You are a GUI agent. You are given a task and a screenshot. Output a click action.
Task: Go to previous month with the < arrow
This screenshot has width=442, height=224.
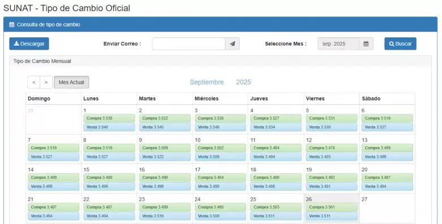[x=34, y=82]
